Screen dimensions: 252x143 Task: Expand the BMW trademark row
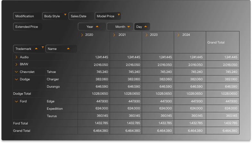(x=16, y=64)
